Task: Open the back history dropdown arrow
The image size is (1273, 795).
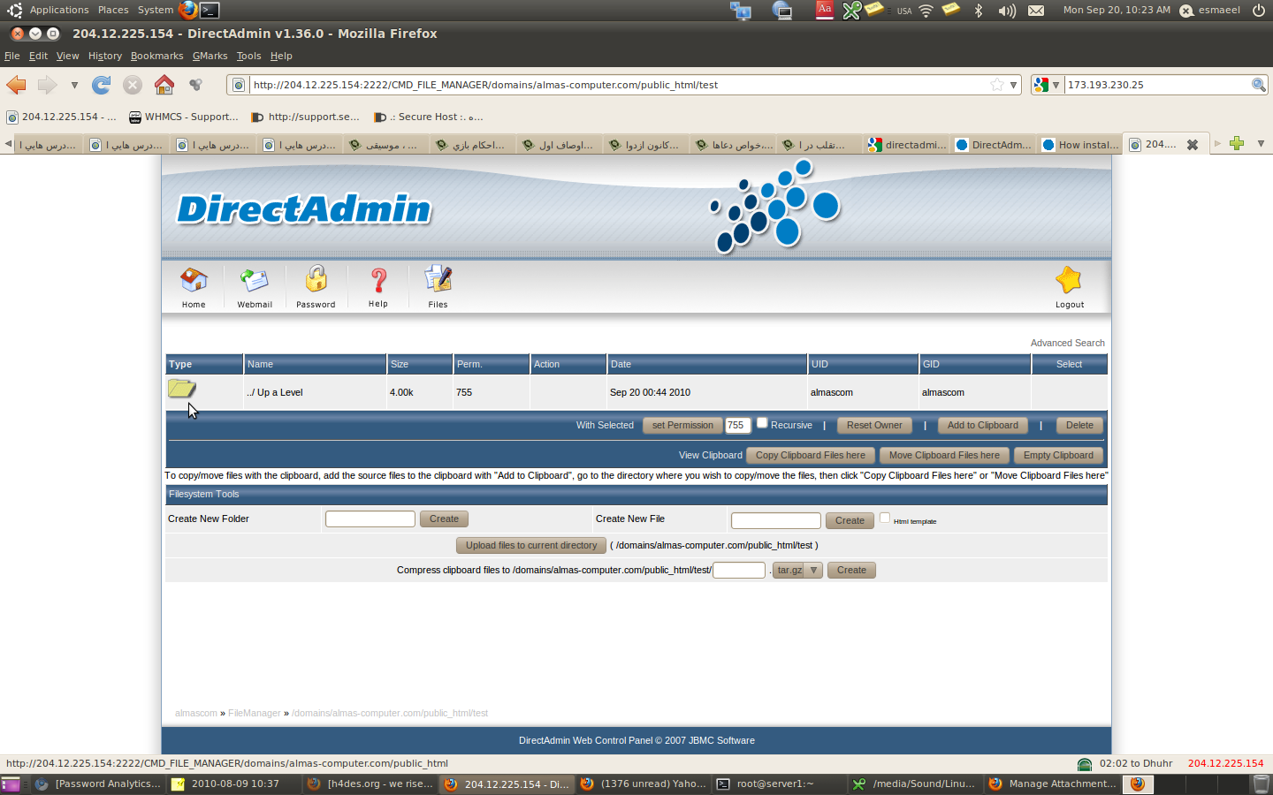Action: point(74,85)
